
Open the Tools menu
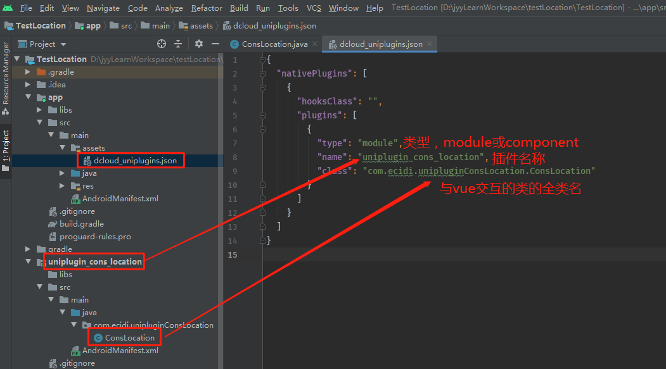pyautogui.click(x=288, y=8)
